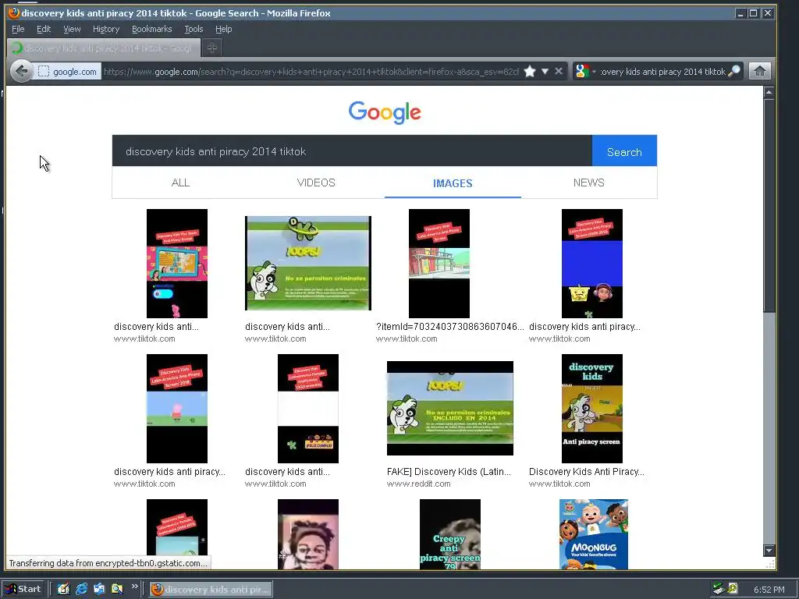Viewport: 799px width, 599px height.
Task: Open the white screen with characters thumbnail
Action: click(x=307, y=409)
